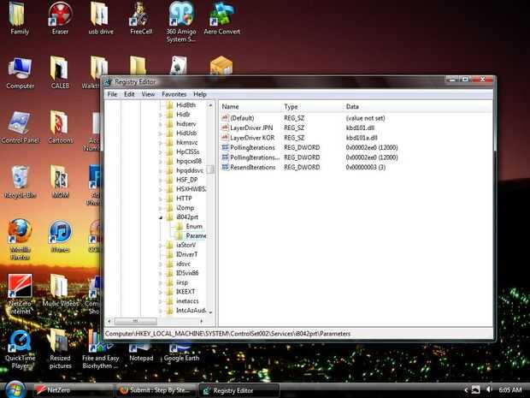Image resolution: width=530 pixels, height=398 pixels.
Task: Click the Windows Start orb
Action: 15,389
